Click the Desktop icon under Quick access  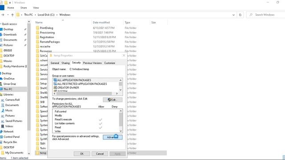tap(1, 29)
